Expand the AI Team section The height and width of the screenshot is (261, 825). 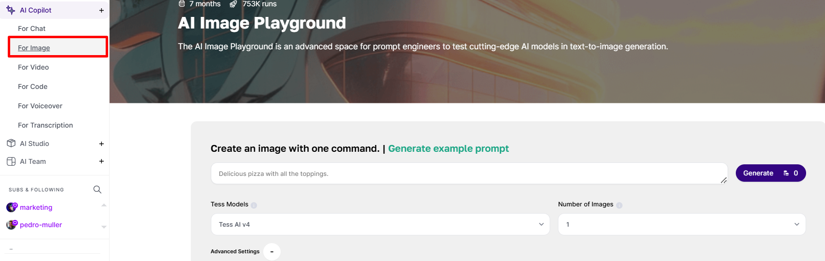(x=101, y=161)
